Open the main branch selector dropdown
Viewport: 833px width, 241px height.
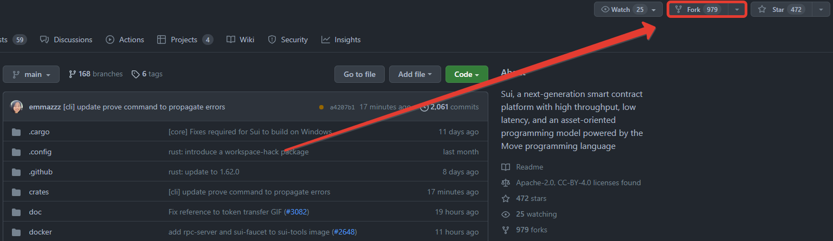point(31,74)
